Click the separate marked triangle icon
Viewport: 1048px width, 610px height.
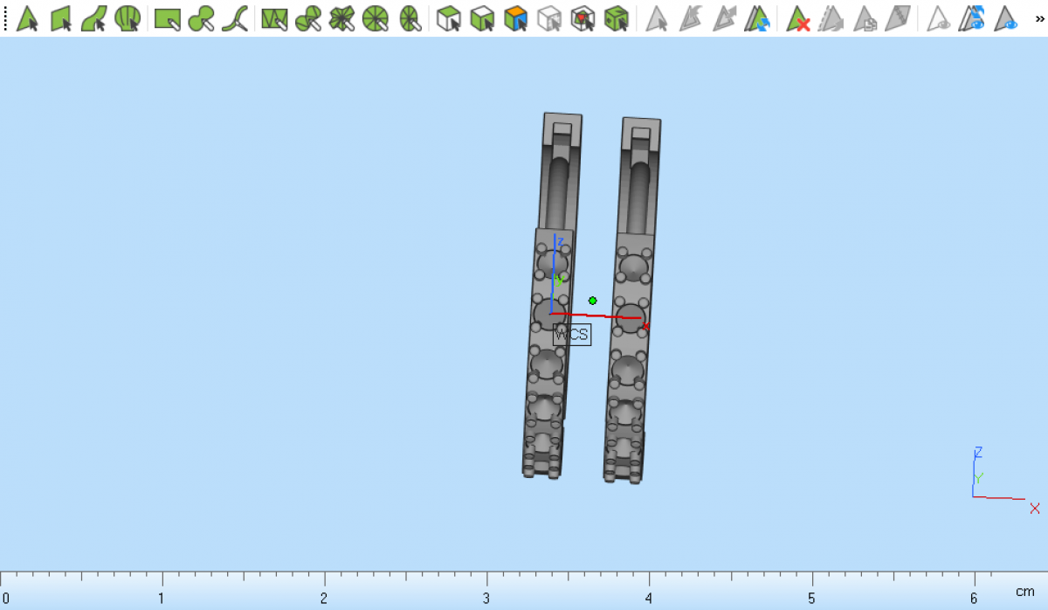[831, 18]
